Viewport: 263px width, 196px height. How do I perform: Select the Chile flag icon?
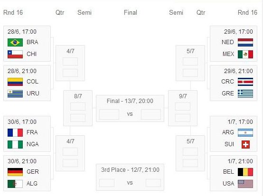point(15,54)
